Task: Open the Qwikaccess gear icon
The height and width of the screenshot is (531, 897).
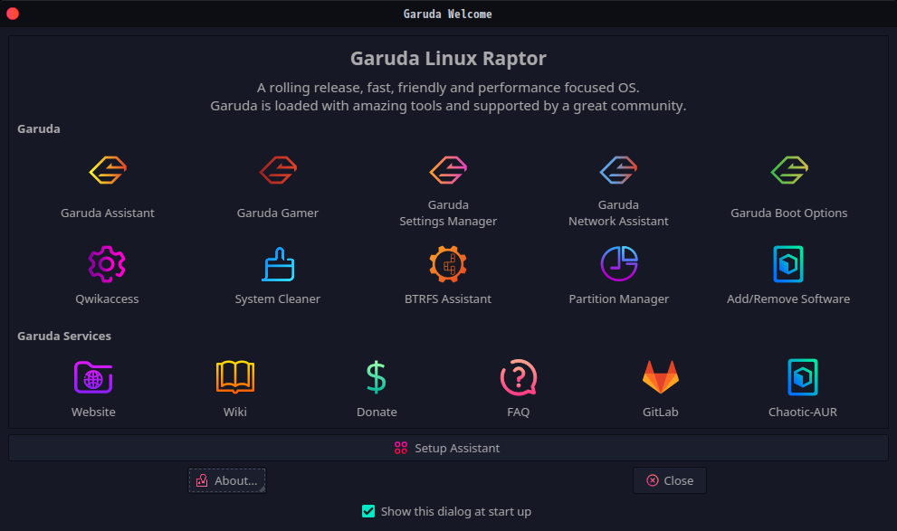Action: pyautogui.click(x=107, y=264)
